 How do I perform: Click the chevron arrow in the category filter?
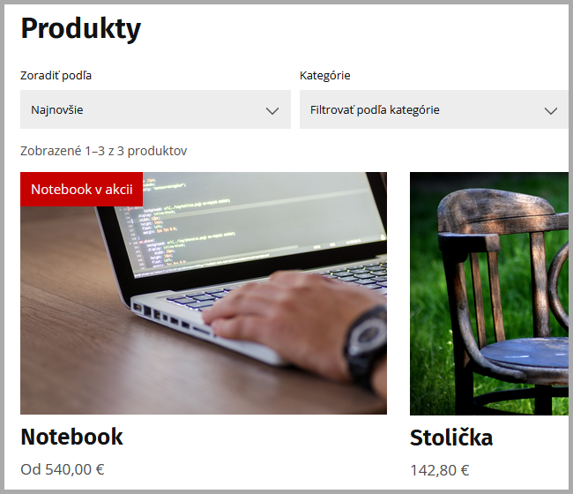tap(551, 111)
